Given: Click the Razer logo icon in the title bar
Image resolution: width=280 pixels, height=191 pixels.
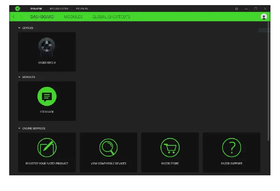Looking at the screenshot, I should point(17,9).
